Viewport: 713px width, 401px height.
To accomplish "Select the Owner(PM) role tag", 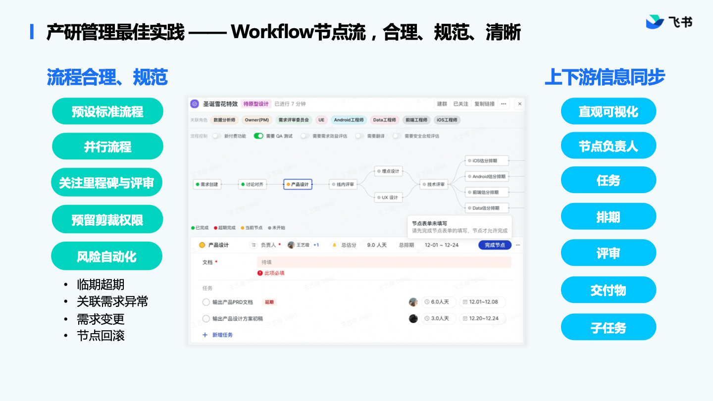I will [257, 120].
